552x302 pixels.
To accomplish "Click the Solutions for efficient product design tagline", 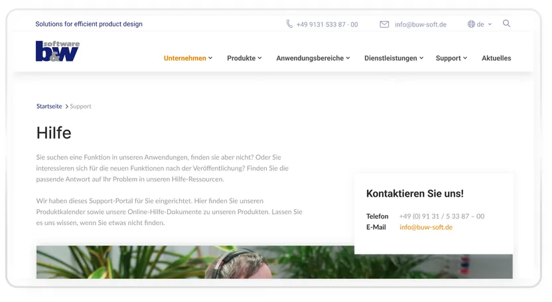I will 89,24.
